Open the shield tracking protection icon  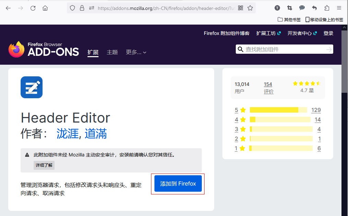coord(72,8)
